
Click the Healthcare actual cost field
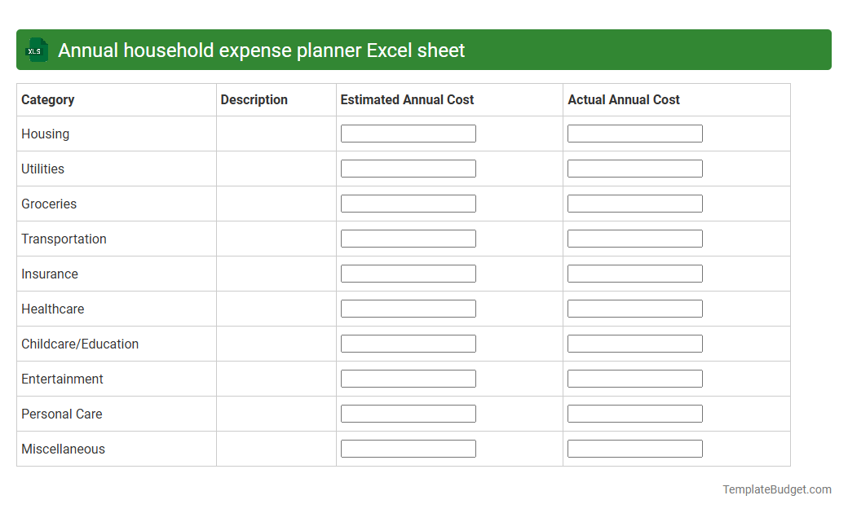(x=634, y=308)
